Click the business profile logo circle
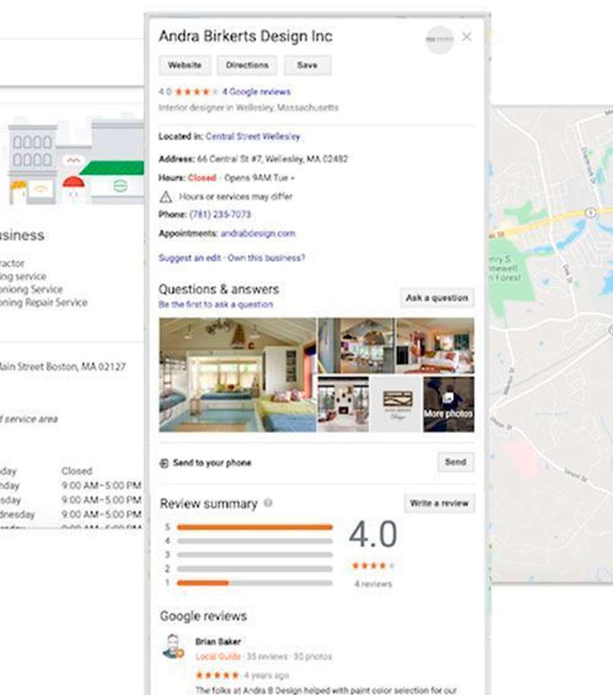This screenshot has width=613, height=695. [439, 40]
